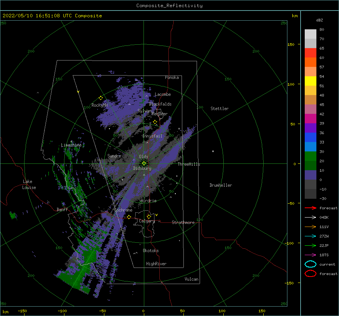Click yellow diamond marker below RedDeer label
This screenshot has height=316, width=339.
155,122
